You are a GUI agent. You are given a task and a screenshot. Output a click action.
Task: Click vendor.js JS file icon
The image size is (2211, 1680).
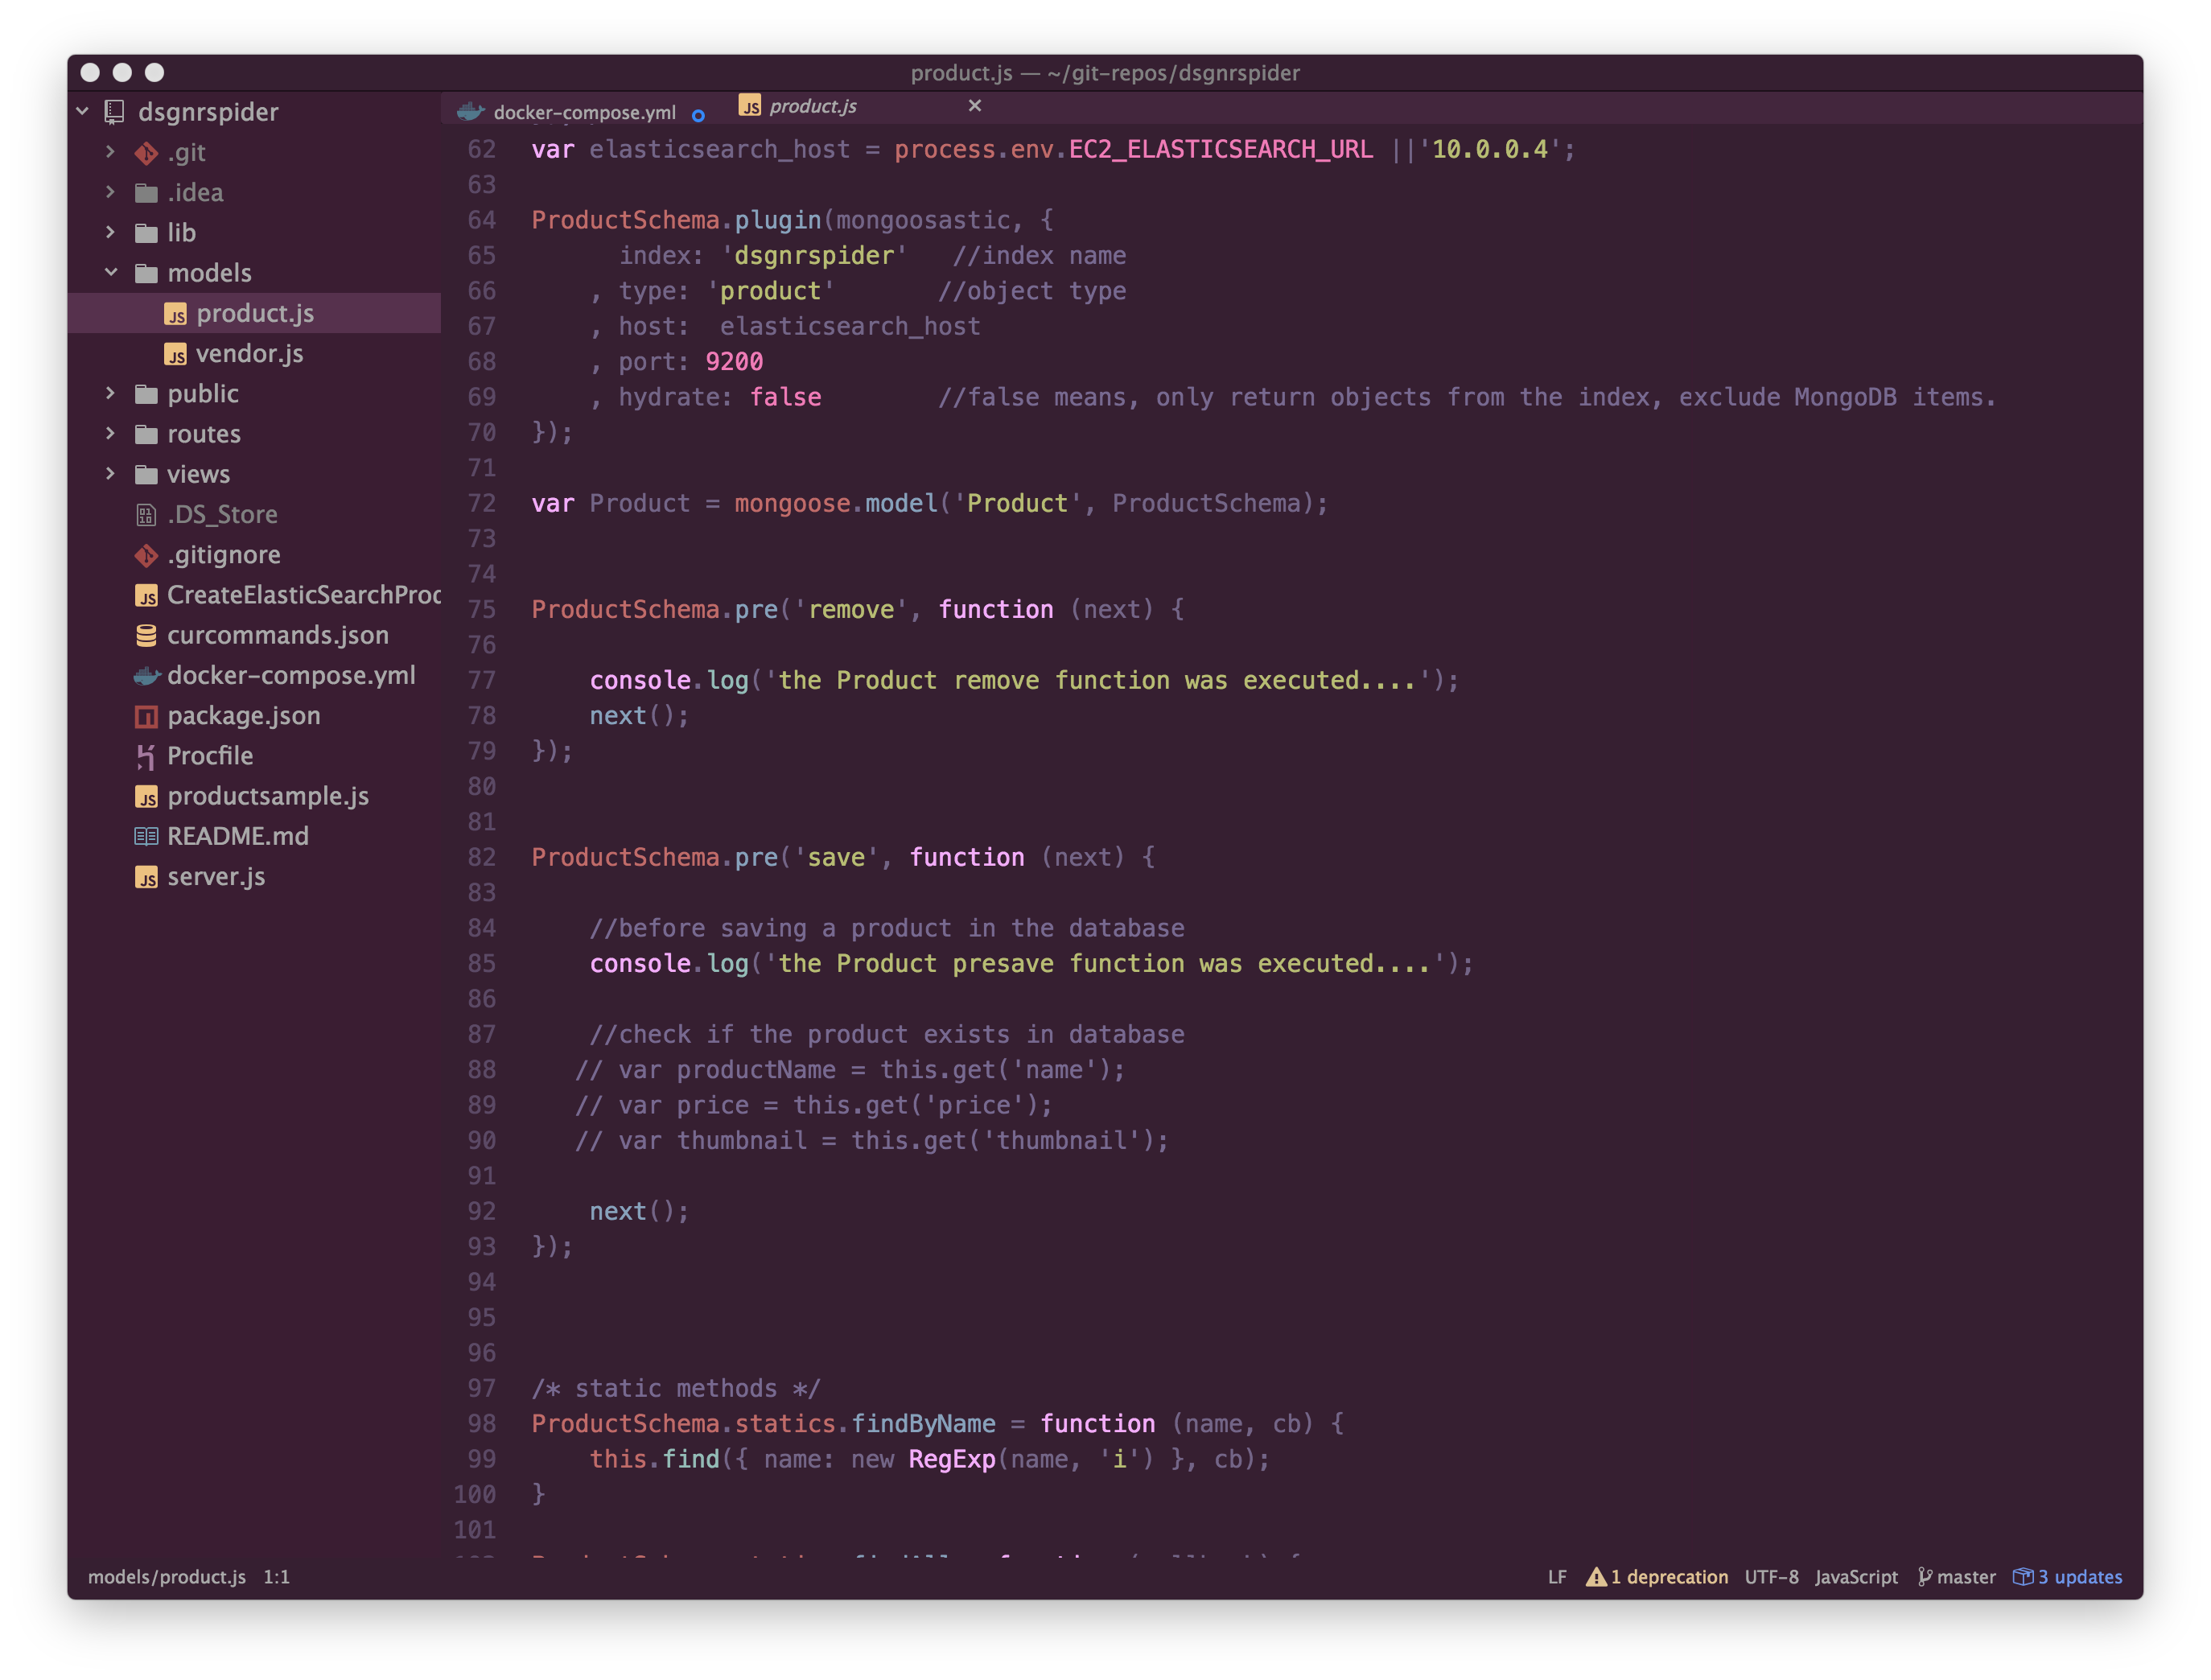[x=175, y=354]
